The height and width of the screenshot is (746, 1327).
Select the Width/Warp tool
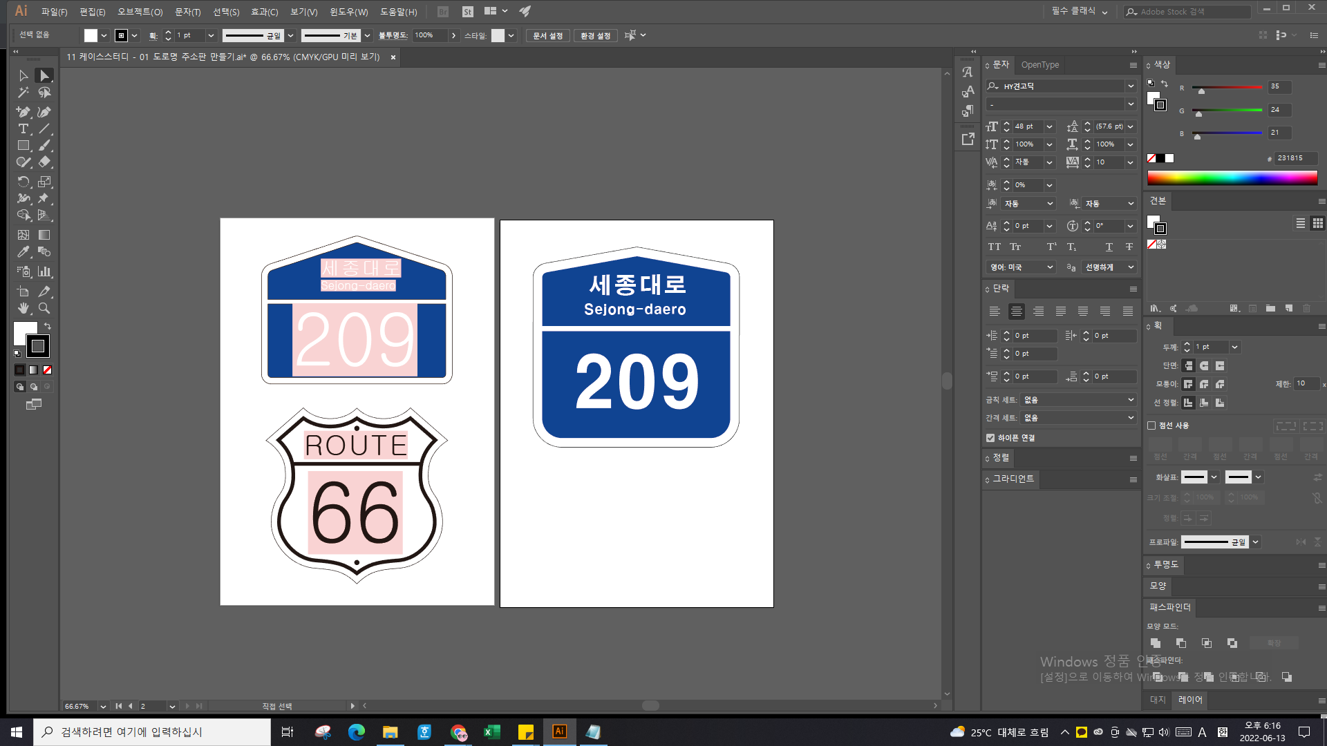click(x=23, y=198)
